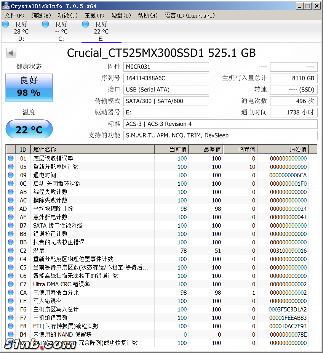
Task: Open the 功能(u) menu
Action: pyautogui.click(x=67, y=16)
